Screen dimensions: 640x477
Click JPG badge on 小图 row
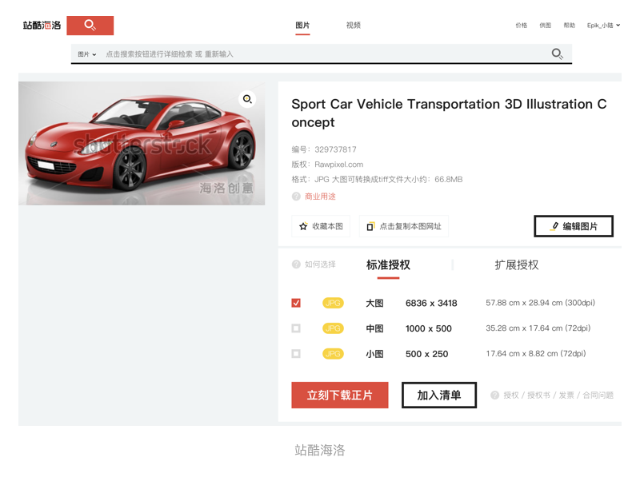click(x=333, y=353)
